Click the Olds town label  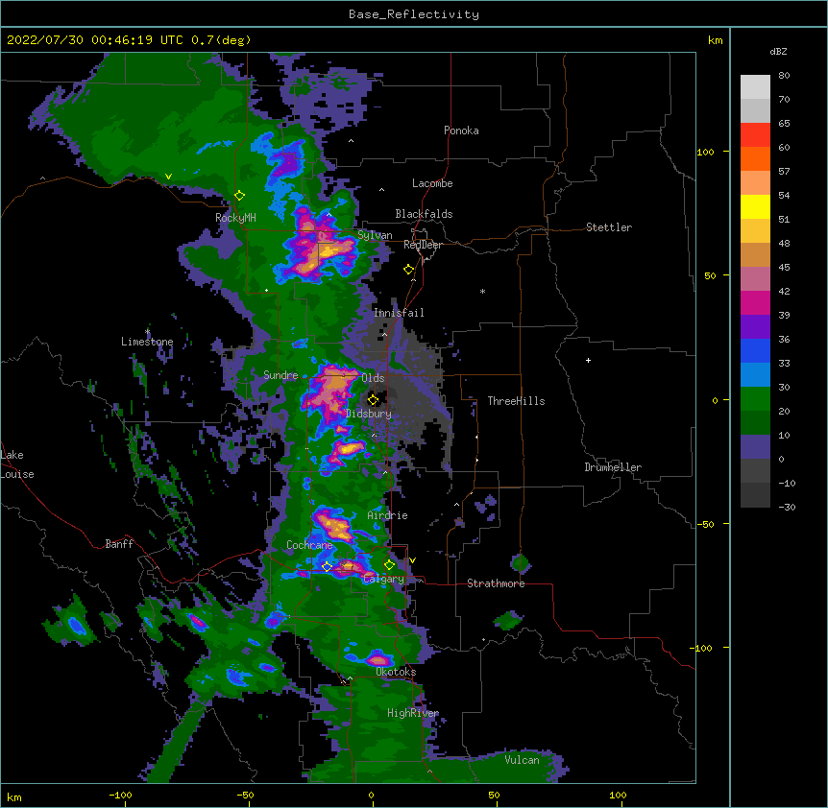pos(373,378)
